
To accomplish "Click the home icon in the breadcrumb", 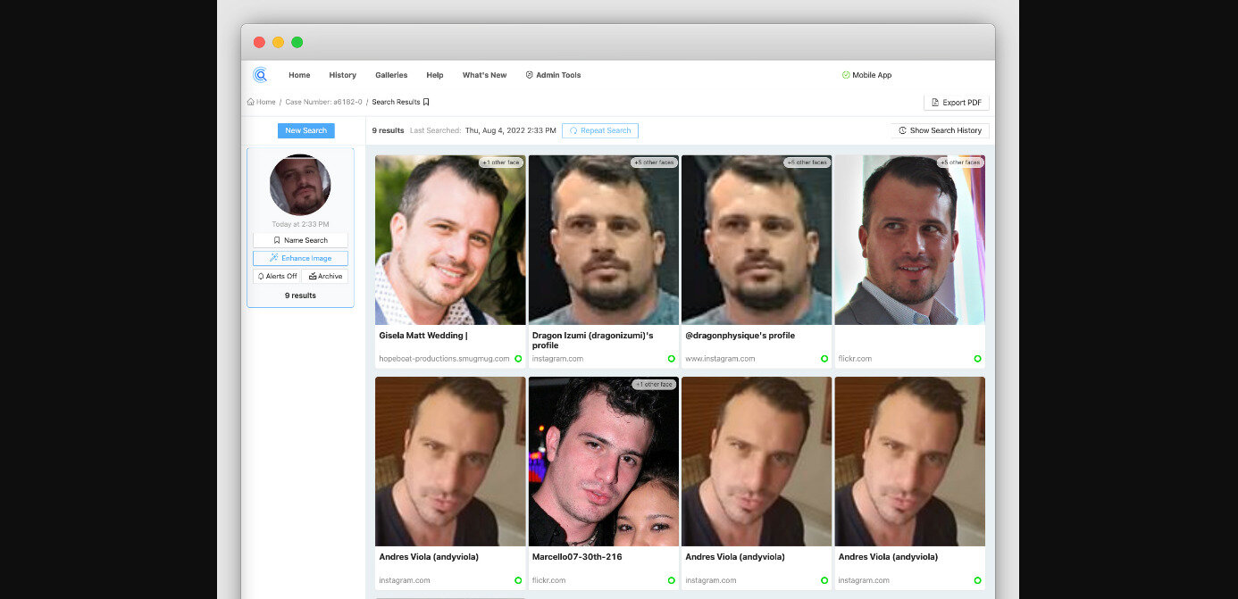I will [x=251, y=102].
